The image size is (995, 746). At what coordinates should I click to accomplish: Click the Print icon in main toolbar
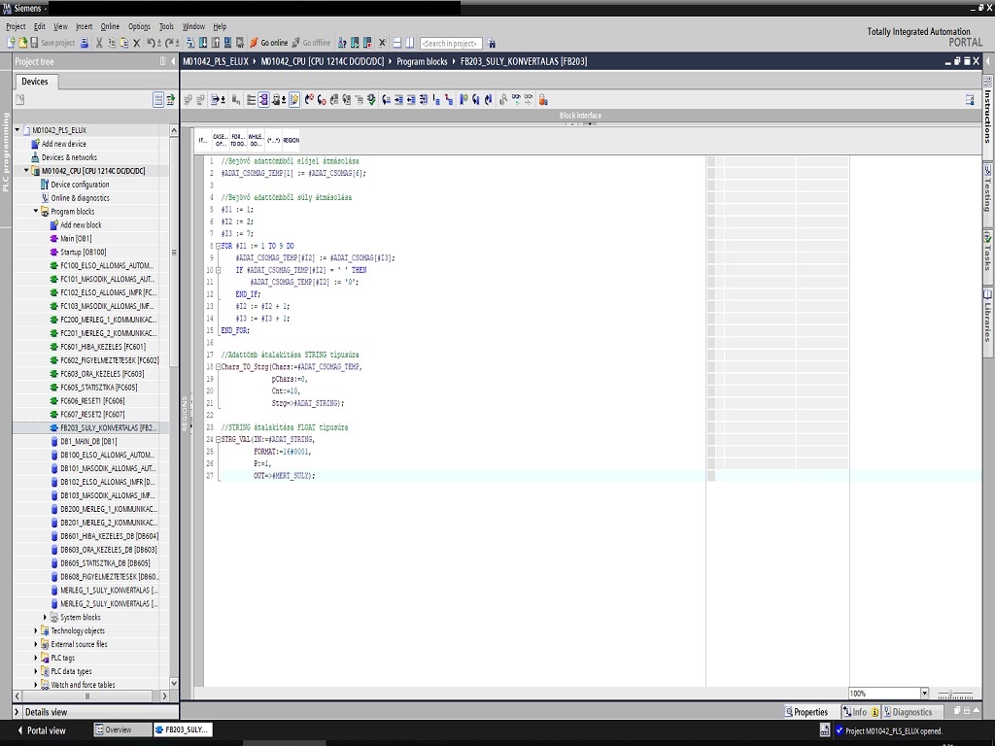(x=84, y=43)
